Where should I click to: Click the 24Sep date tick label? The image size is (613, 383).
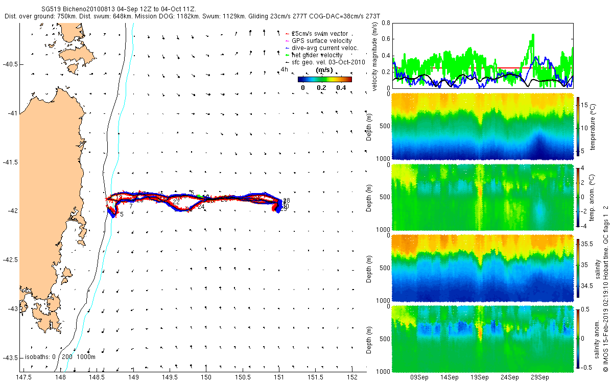(510, 377)
